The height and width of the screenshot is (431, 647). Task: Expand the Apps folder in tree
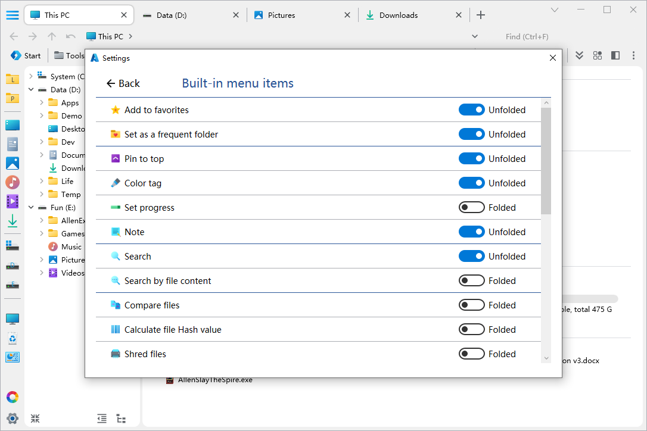tap(42, 103)
